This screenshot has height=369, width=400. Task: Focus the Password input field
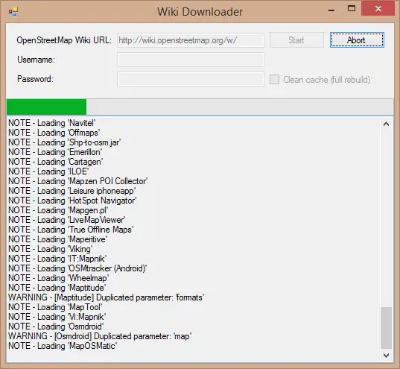[191, 79]
